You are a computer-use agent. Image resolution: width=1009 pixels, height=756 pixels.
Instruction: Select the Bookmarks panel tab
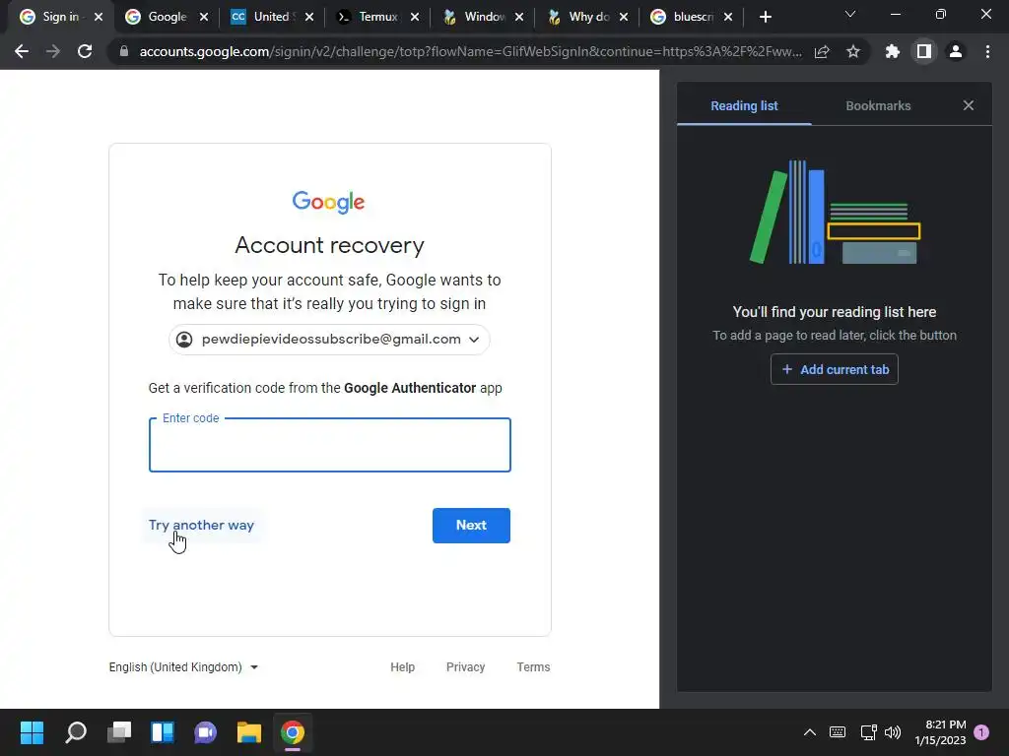(x=878, y=106)
